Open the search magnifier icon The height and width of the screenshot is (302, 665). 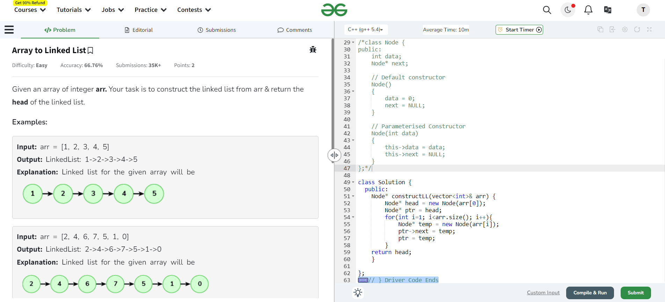[x=547, y=10]
